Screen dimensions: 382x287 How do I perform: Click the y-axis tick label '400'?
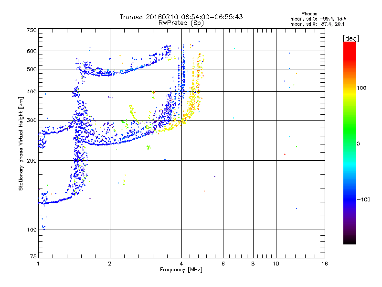click(x=32, y=92)
